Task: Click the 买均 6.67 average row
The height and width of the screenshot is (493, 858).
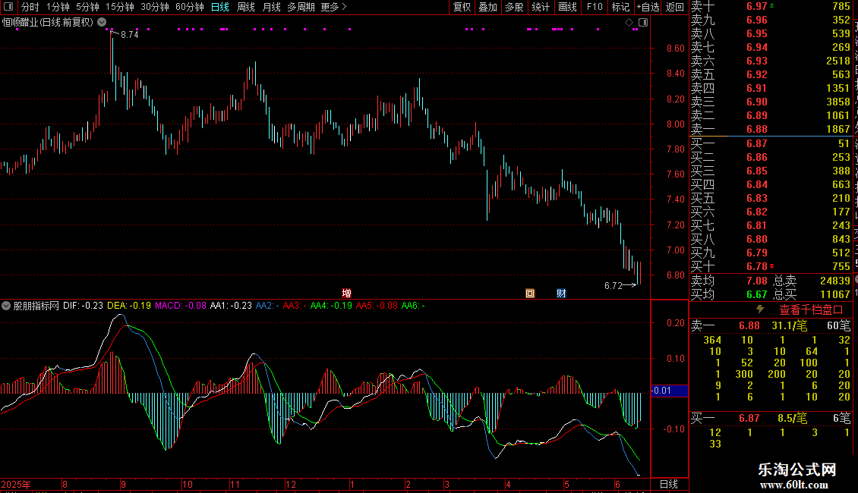Action: pyautogui.click(x=729, y=294)
